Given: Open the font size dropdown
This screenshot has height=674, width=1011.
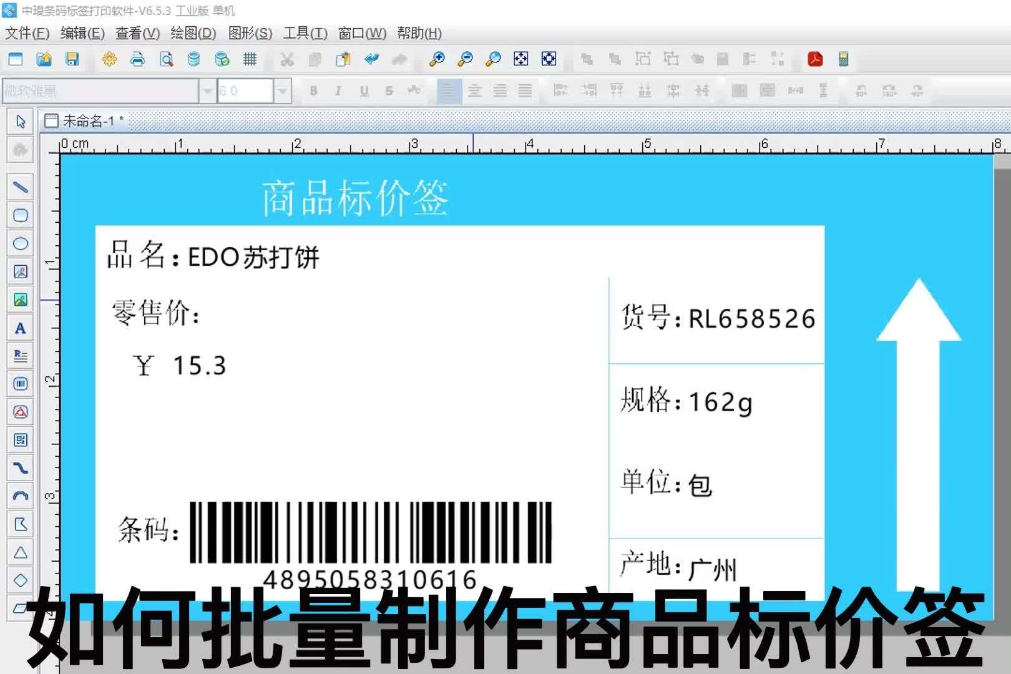Looking at the screenshot, I should [x=283, y=90].
